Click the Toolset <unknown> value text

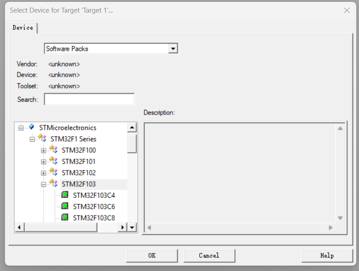pyautogui.click(x=64, y=86)
